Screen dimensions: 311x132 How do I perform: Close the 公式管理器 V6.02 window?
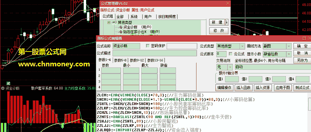[228, 3]
